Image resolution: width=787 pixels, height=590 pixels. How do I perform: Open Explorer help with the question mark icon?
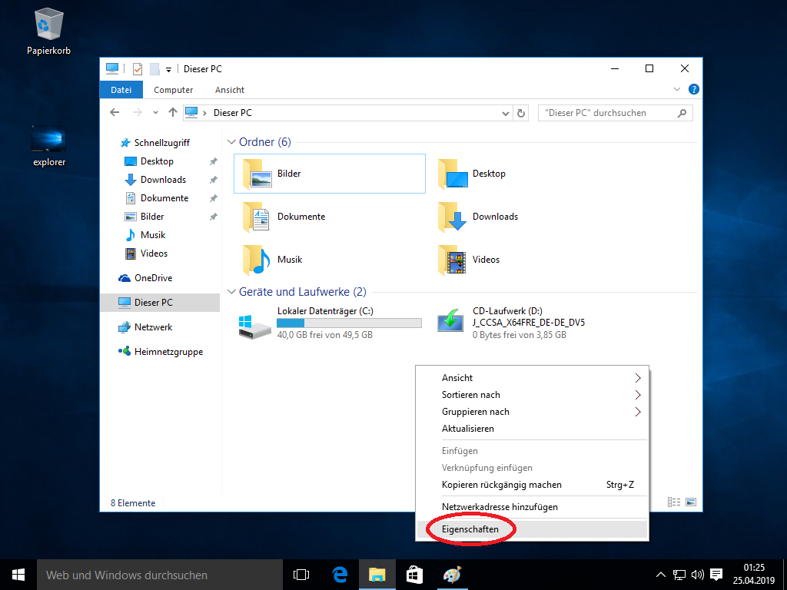[x=694, y=89]
